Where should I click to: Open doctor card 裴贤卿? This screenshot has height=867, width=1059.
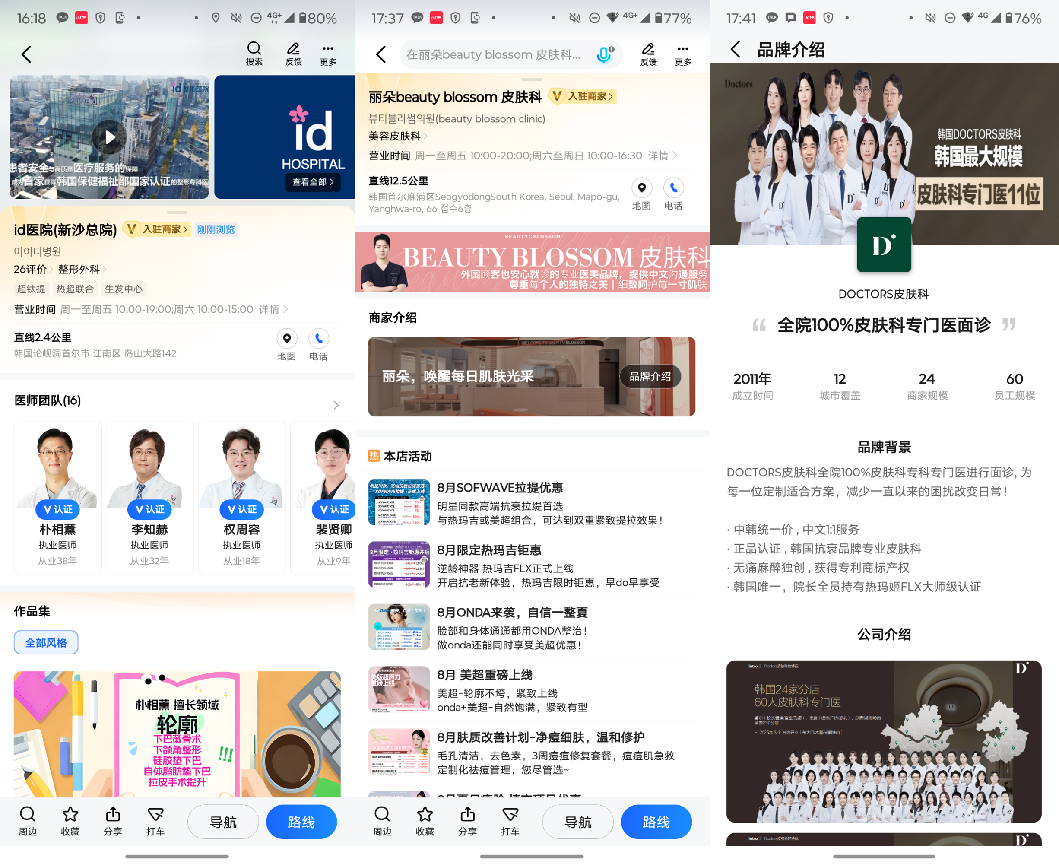[x=323, y=497]
